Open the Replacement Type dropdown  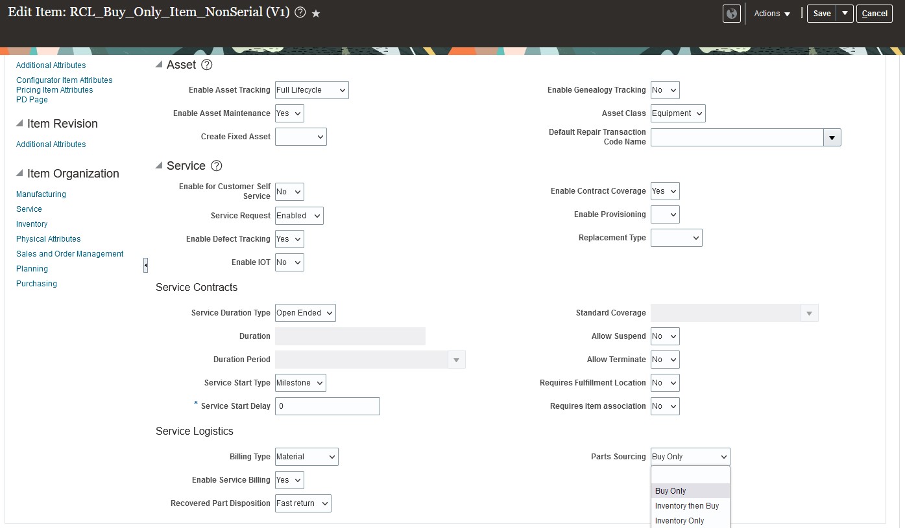(677, 238)
